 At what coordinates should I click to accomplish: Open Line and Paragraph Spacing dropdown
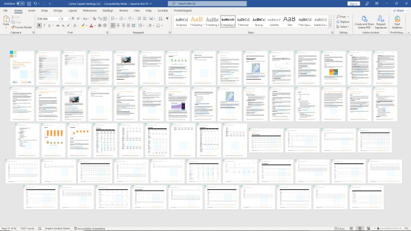[x=141, y=26]
